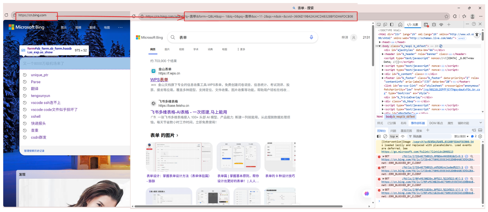Click the DevTools inspect element icon
The image size is (488, 212).
pos(379,25)
